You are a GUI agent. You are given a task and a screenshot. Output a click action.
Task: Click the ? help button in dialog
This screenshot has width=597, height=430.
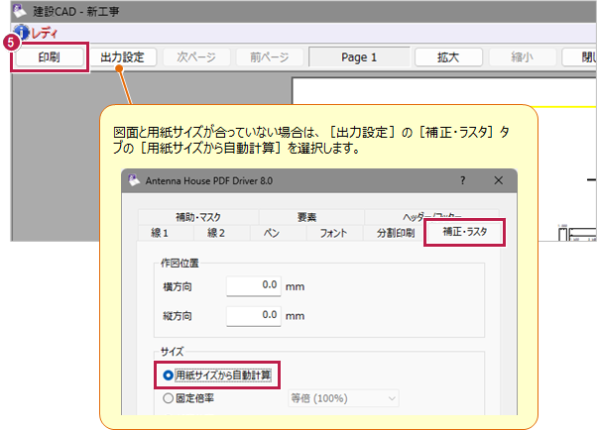(x=462, y=180)
